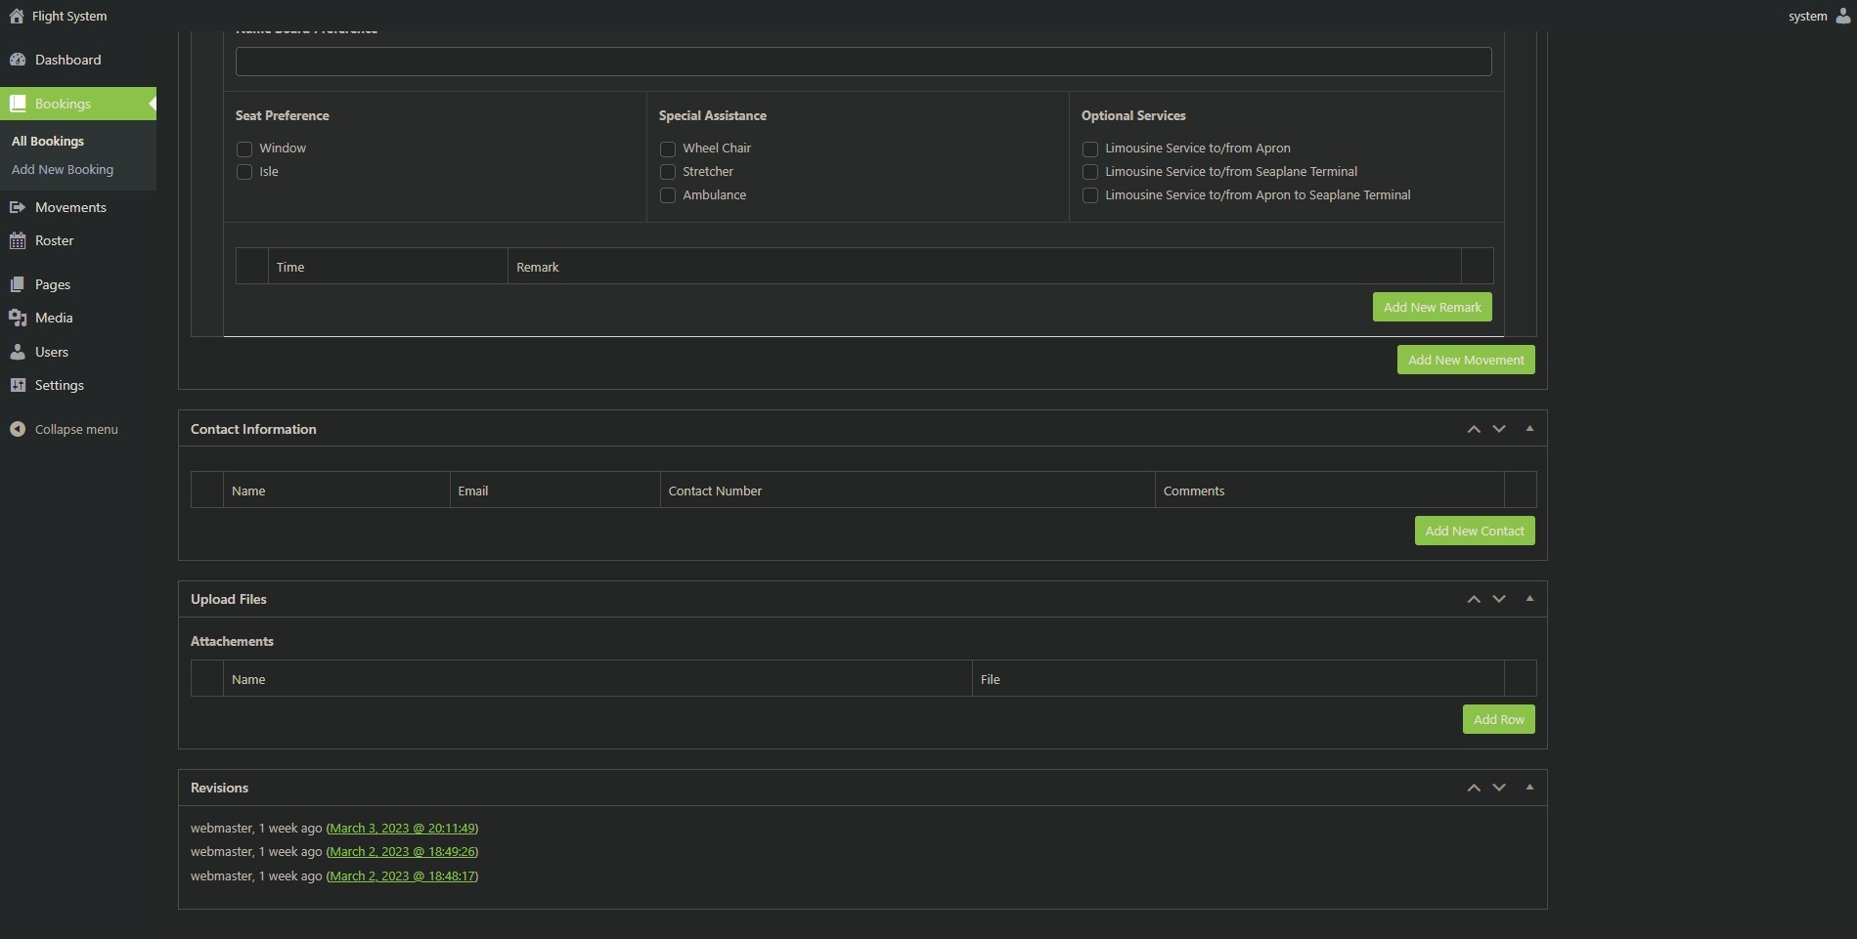Open All Bookings submenu item

click(x=48, y=141)
